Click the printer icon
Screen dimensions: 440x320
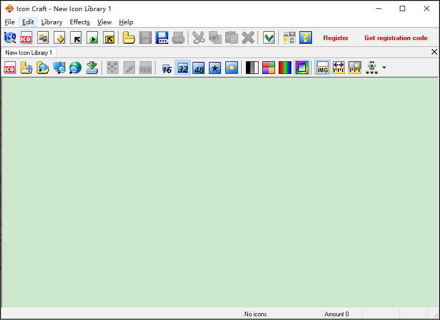pyautogui.click(x=178, y=37)
